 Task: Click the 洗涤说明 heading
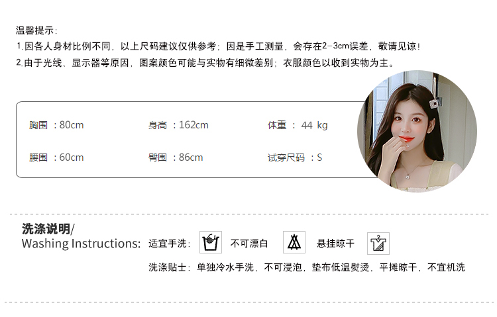[48, 228]
